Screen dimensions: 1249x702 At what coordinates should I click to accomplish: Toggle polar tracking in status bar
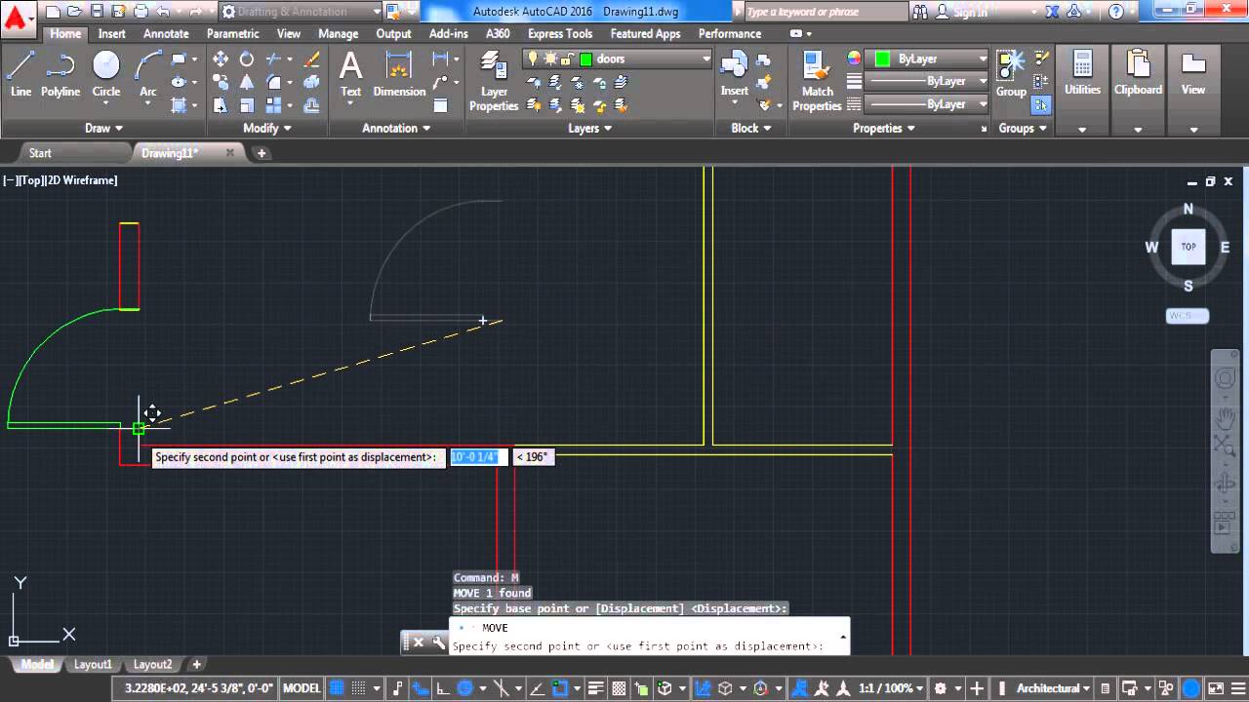[x=465, y=688]
